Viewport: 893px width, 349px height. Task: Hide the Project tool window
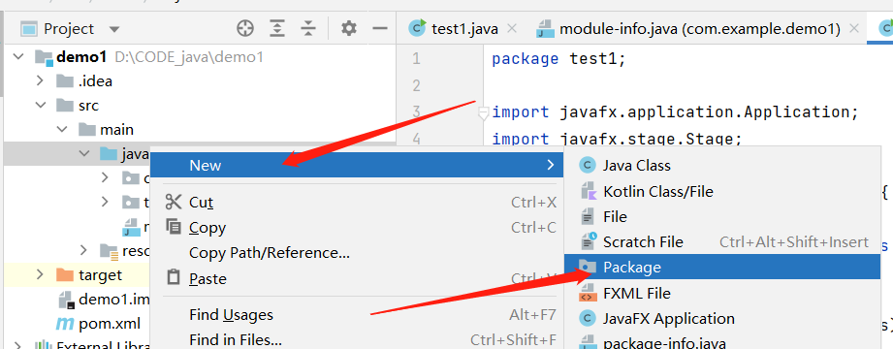click(380, 28)
